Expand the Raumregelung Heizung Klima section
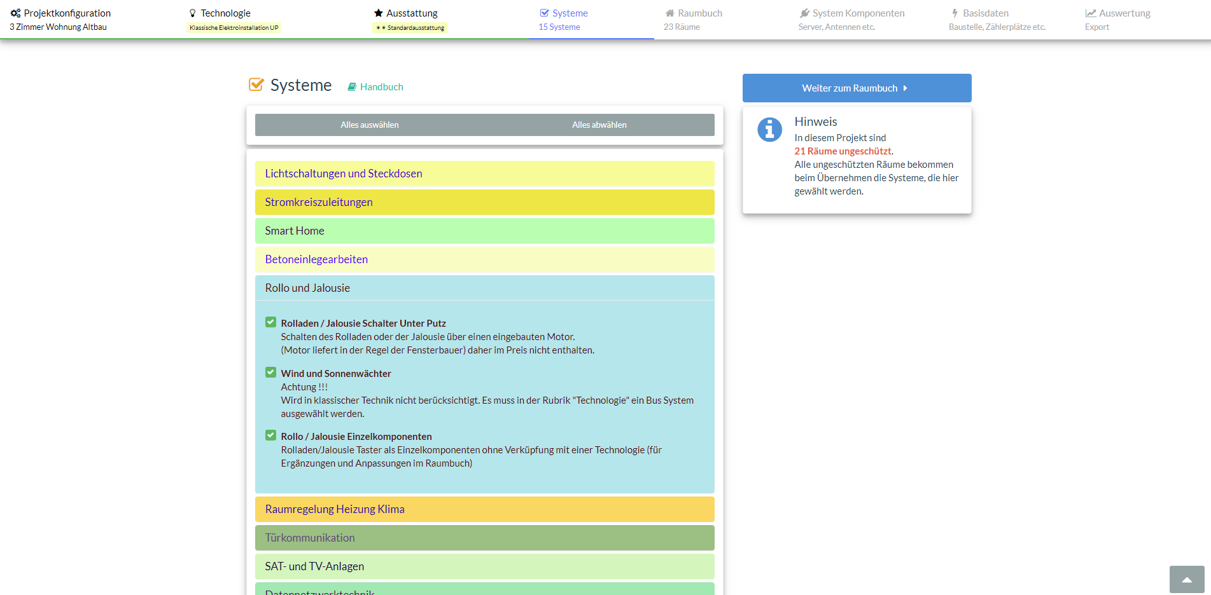 pyautogui.click(x=335, y=509)
